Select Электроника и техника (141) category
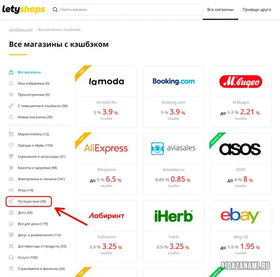The image size is (280, 277). (x=41, y=179)
